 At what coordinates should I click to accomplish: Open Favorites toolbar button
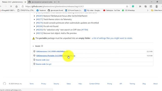click(x=140, y=6)
